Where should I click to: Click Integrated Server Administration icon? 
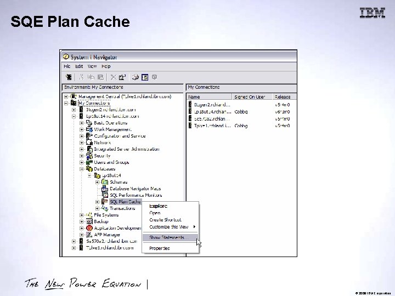coord(89,149)
